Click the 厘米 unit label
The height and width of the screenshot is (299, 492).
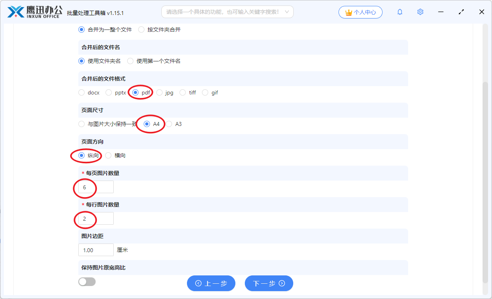[122, 250]
